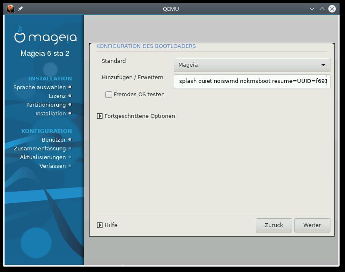
Task: Toggle the pin icon in title bar
Action: 20,9
